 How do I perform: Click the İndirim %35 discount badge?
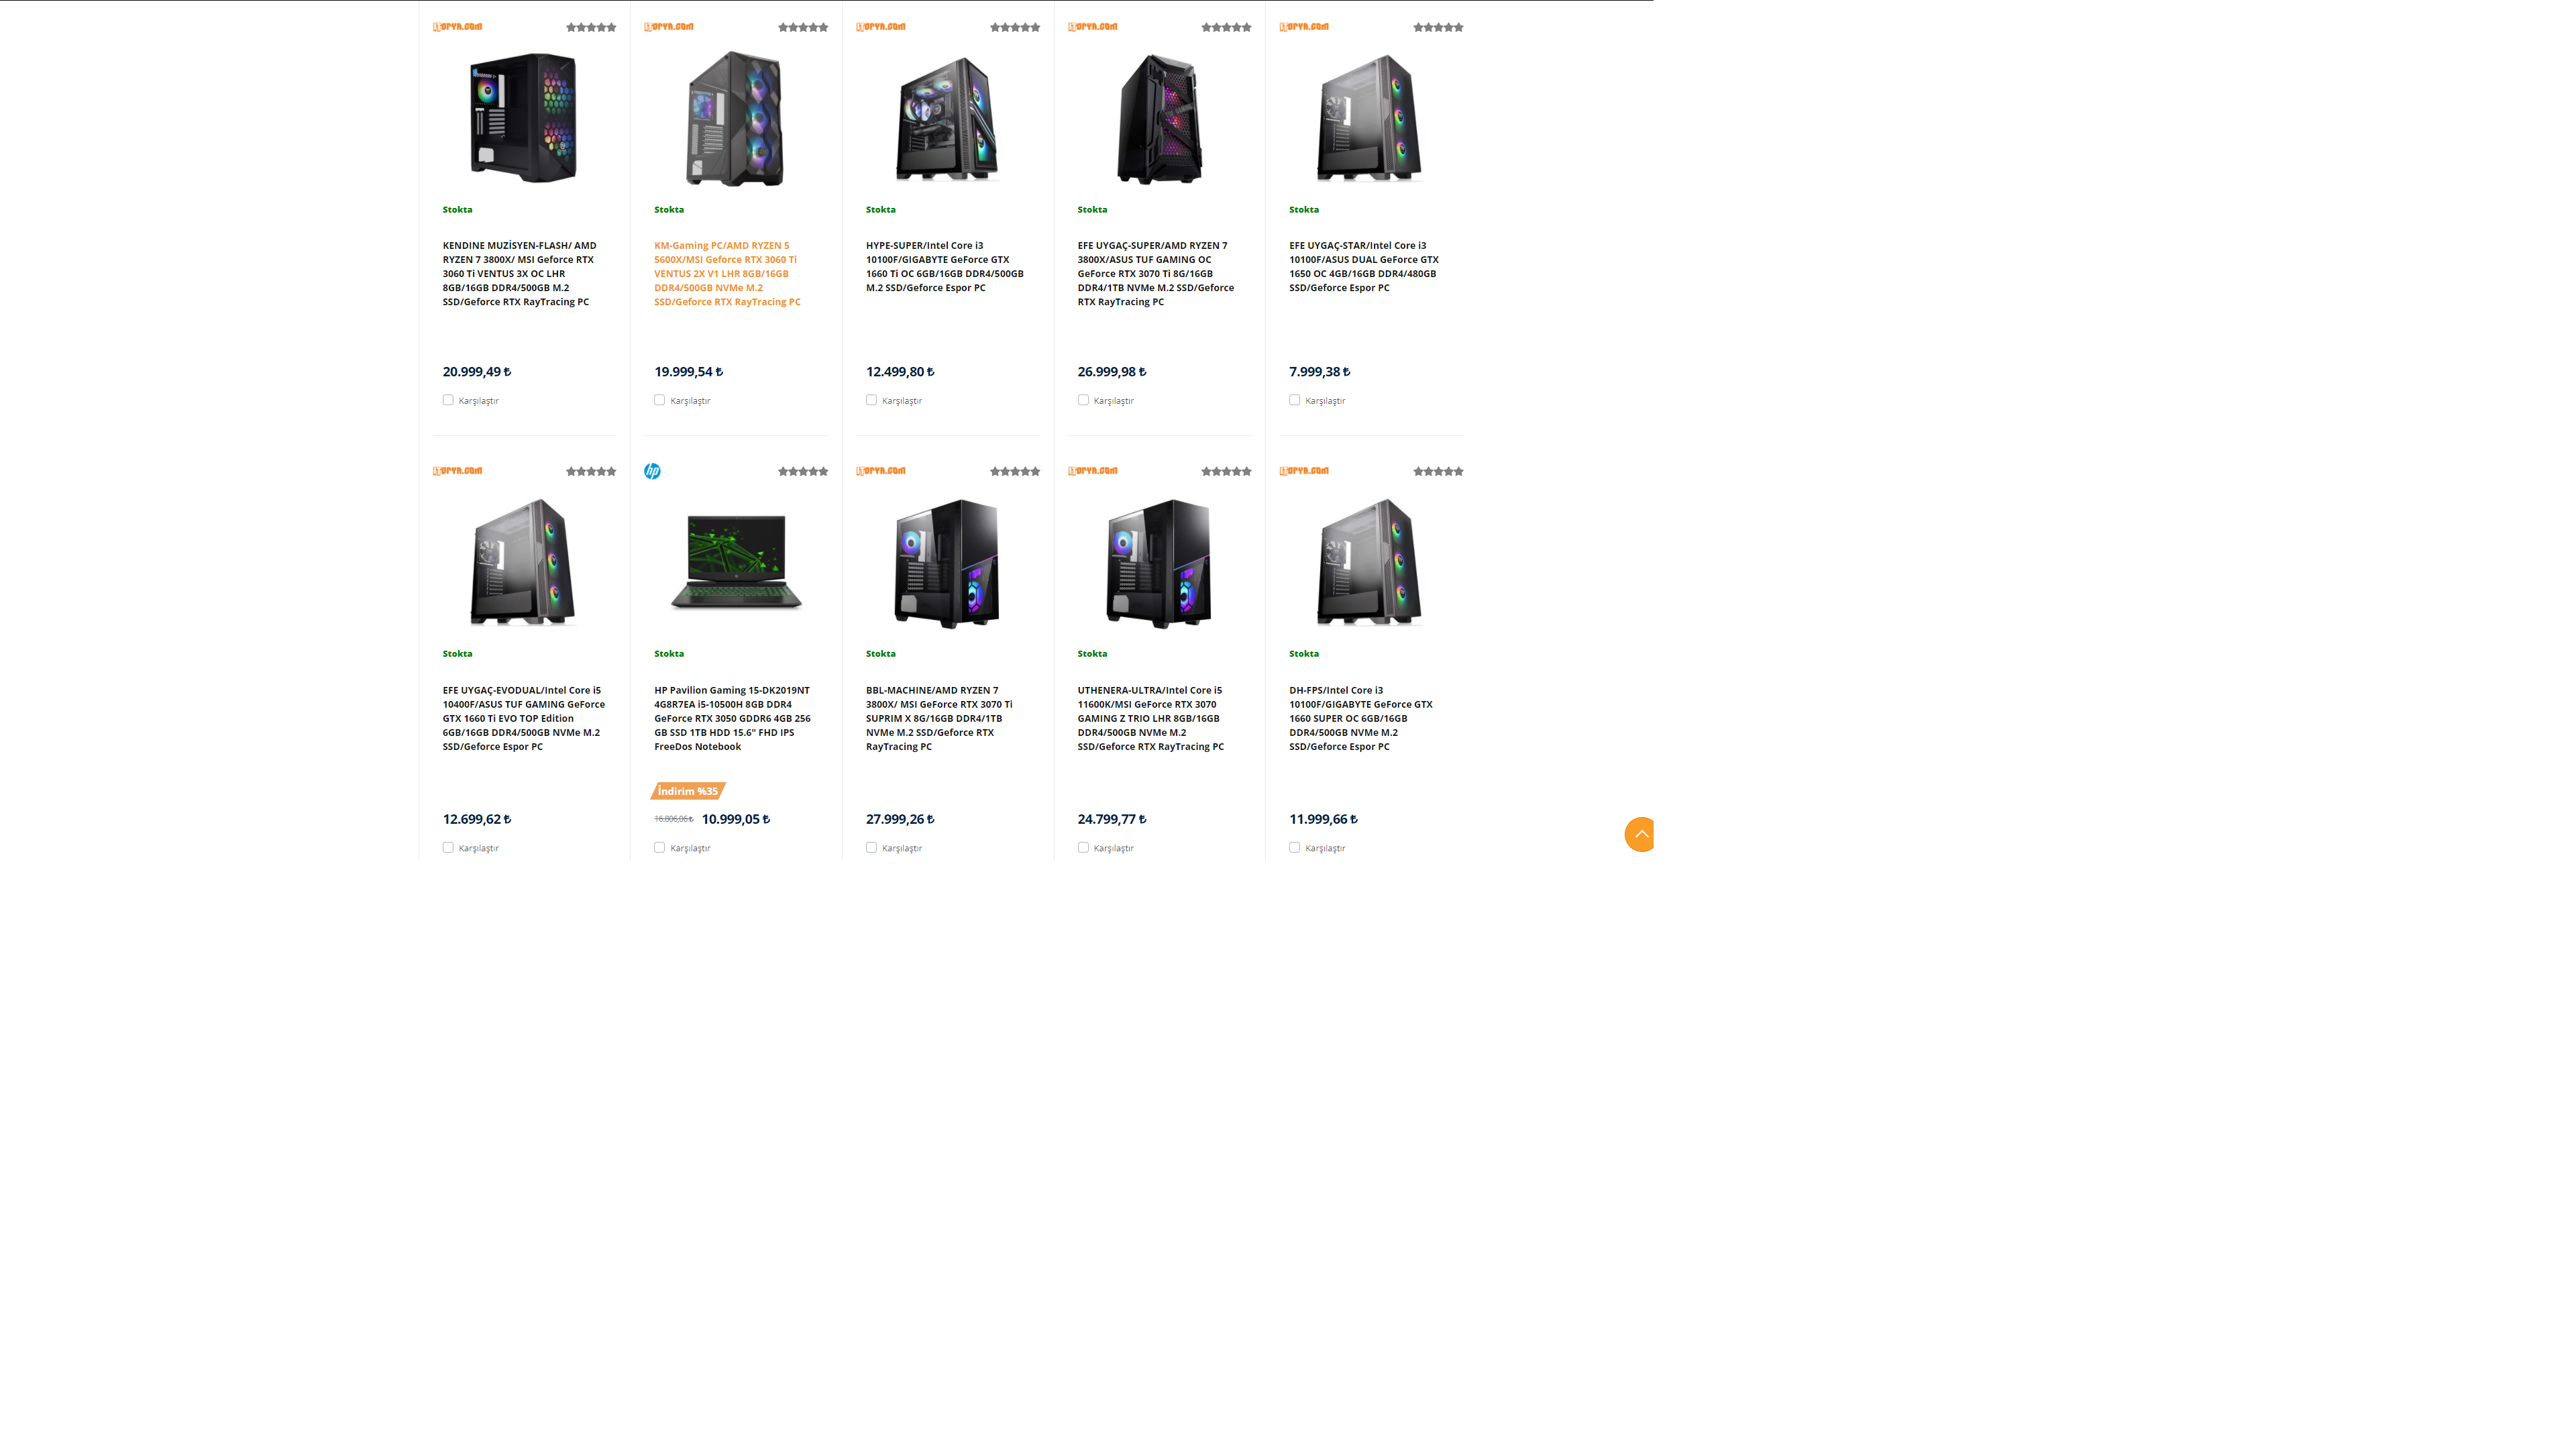[688, 791]
